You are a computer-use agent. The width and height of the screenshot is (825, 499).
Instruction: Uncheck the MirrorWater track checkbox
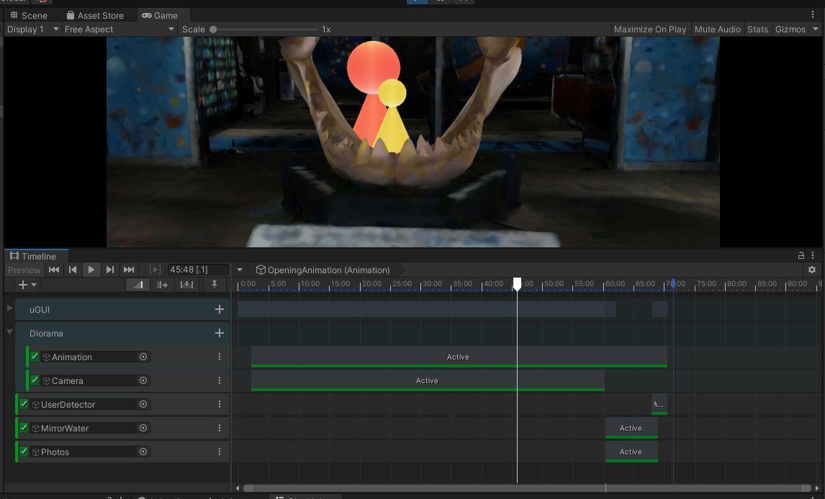pos(24,428)
